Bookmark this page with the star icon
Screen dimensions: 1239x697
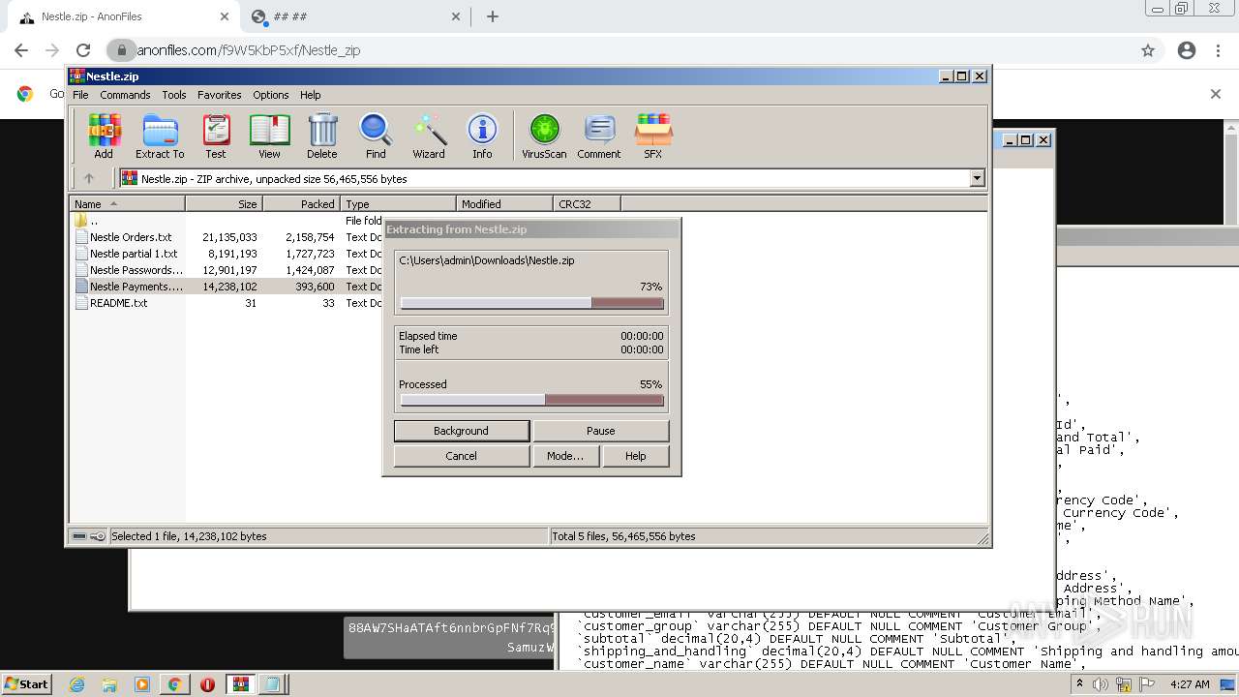(1148, 50)
